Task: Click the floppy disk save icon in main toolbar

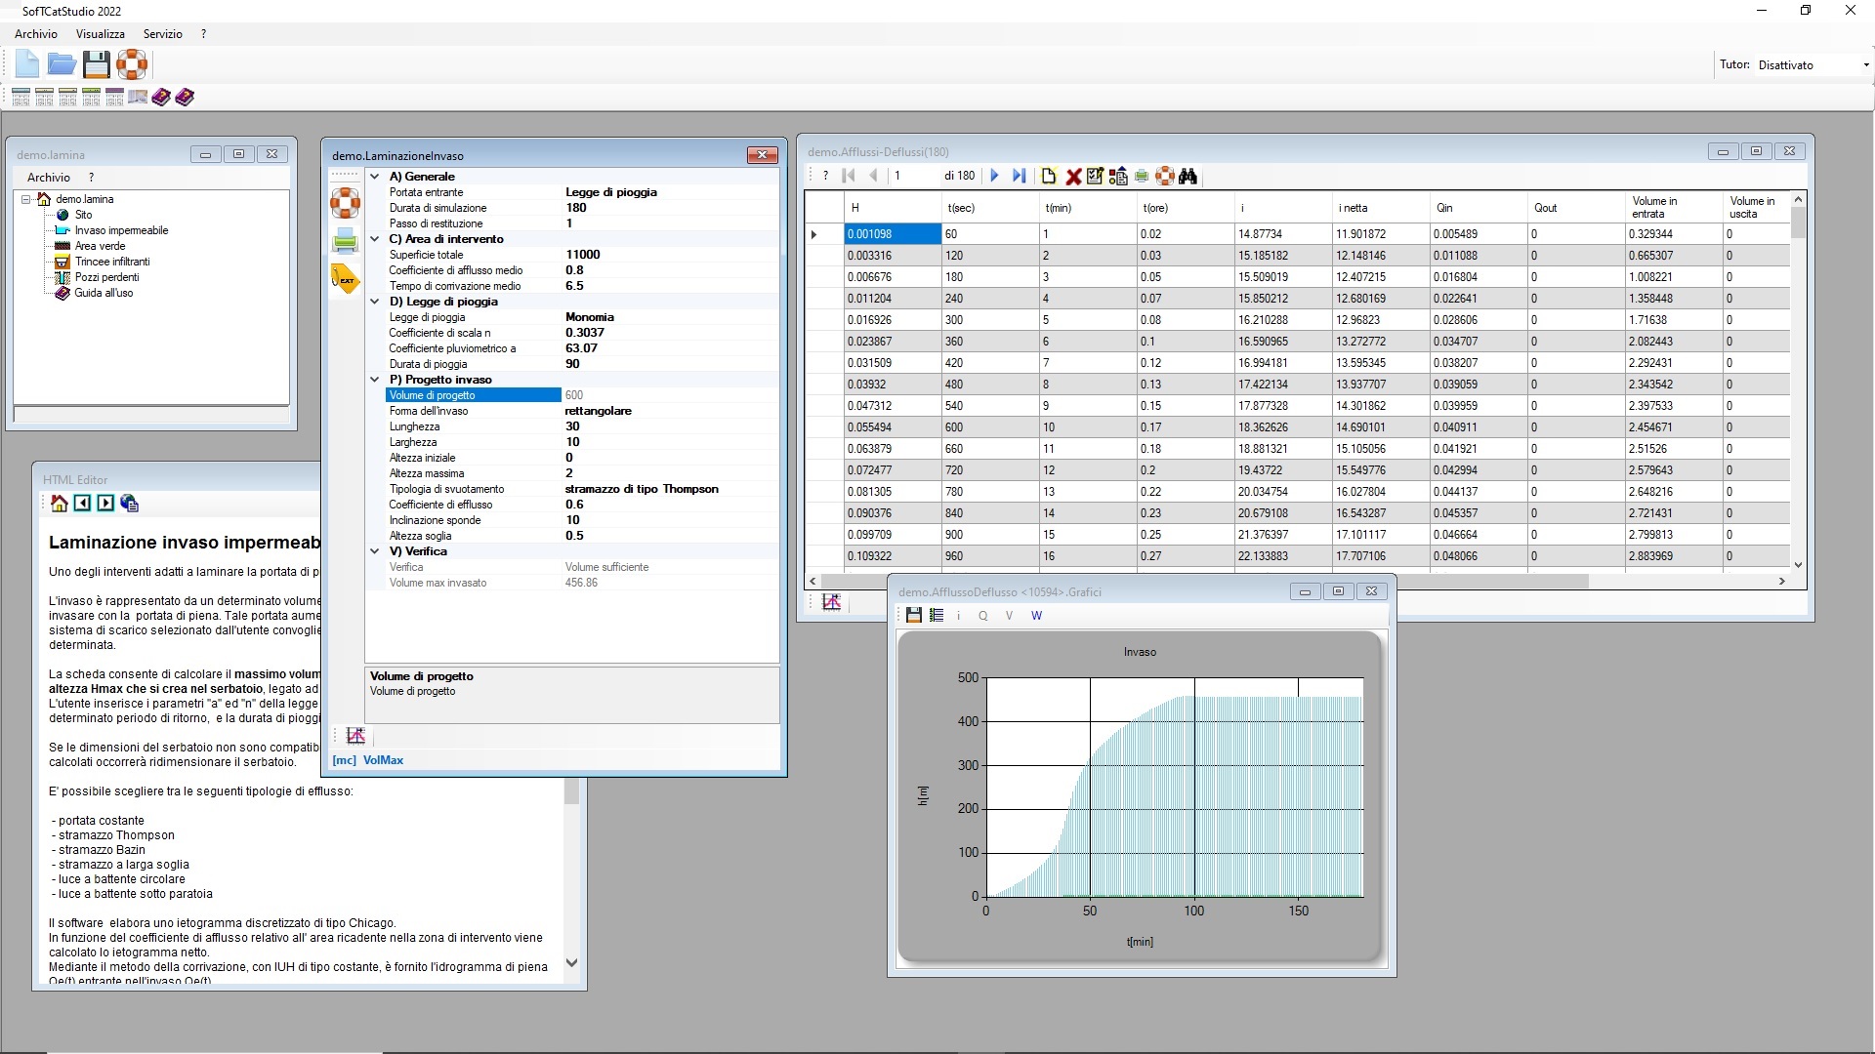Action: pos(96,65)
